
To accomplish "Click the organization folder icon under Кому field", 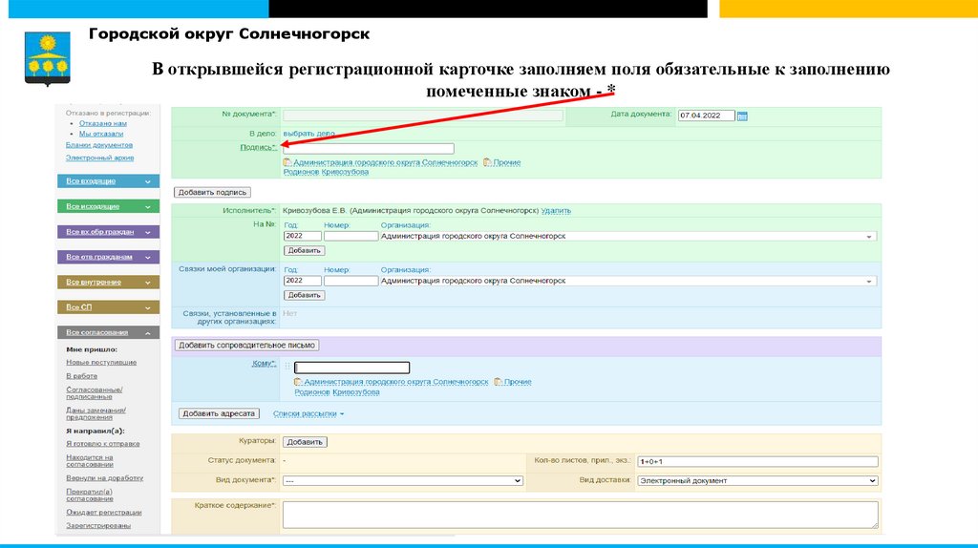I will pyautogui.click(x=298, y=382).
